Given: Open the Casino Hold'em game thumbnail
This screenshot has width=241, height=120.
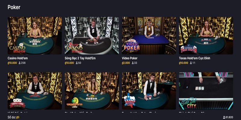Looking at the screenshot, I should (x=35, y=35).
